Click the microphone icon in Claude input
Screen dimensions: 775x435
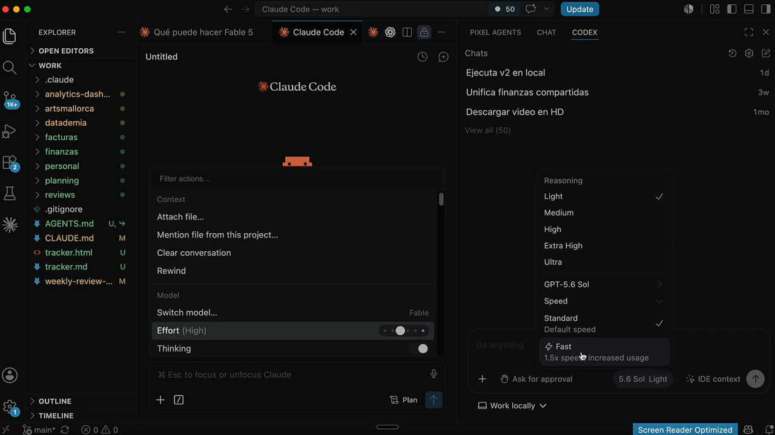tap(434, 374)
